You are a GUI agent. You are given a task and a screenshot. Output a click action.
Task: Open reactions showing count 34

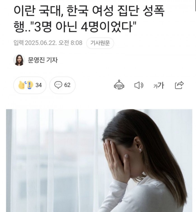30,85
